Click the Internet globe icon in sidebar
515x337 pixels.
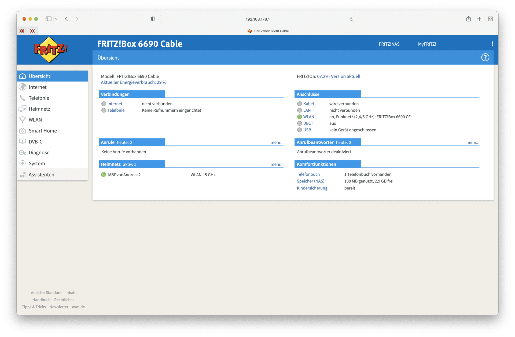[x=23, y=87]
